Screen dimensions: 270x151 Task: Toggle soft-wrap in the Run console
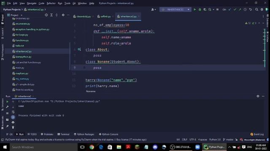pyautogui.click(x=13, y=112)
